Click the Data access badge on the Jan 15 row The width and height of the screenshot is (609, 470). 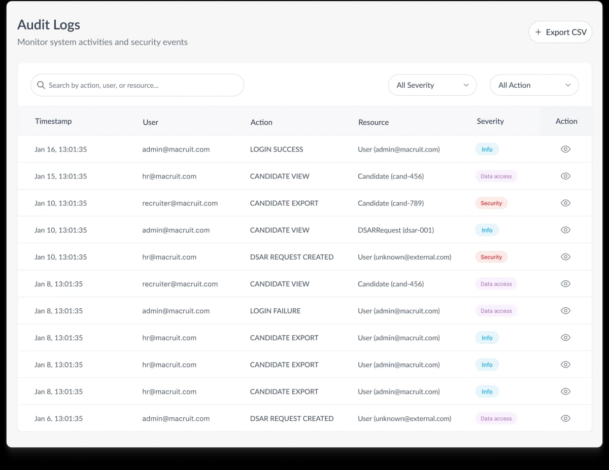496,176
